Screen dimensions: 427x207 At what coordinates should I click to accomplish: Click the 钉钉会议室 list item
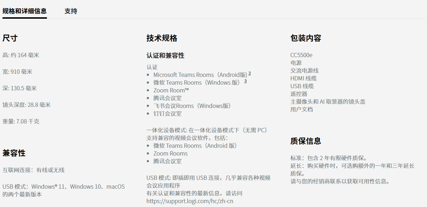pyautogui.click(x=168, y=114)
